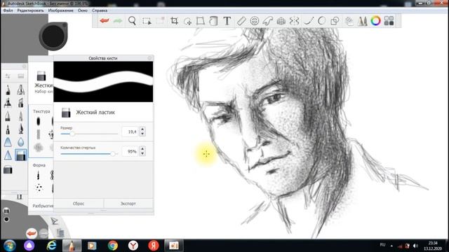The height and width of the screenshot is (252, 449).
Task: Select the soft eraser brush below the selected eraser
Action: (8, 170)
